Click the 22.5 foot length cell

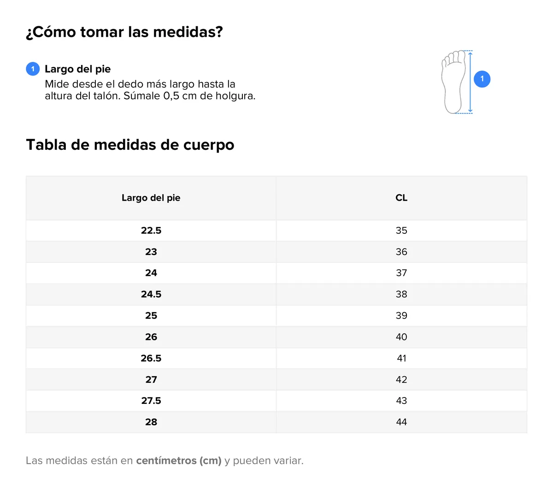click(151, 231)
